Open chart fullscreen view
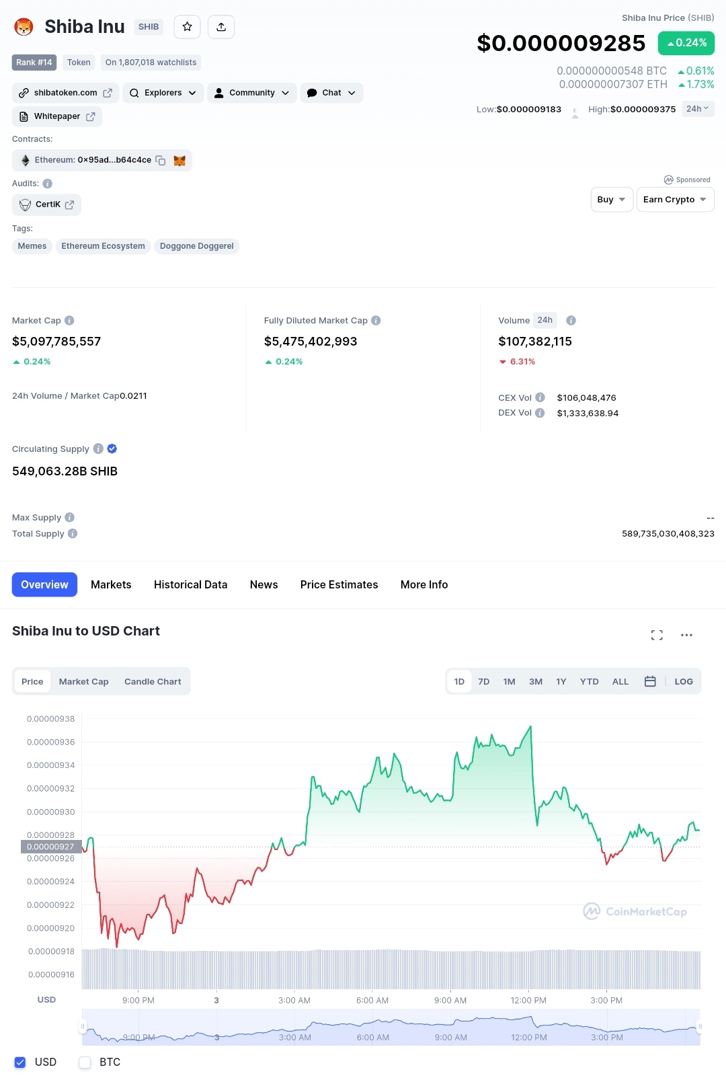The width and height of the screenshot is (726, 1080). click(657, 635)
